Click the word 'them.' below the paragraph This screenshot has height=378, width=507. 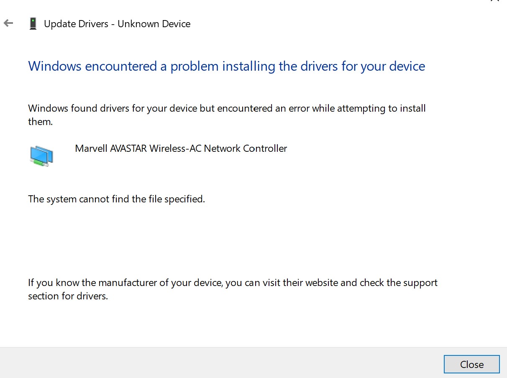40,122
